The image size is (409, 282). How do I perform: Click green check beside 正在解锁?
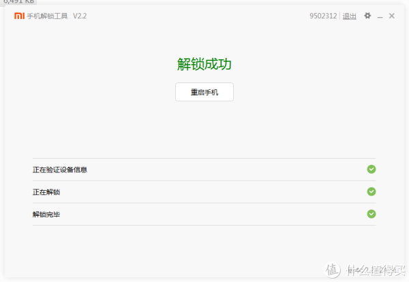372,192
